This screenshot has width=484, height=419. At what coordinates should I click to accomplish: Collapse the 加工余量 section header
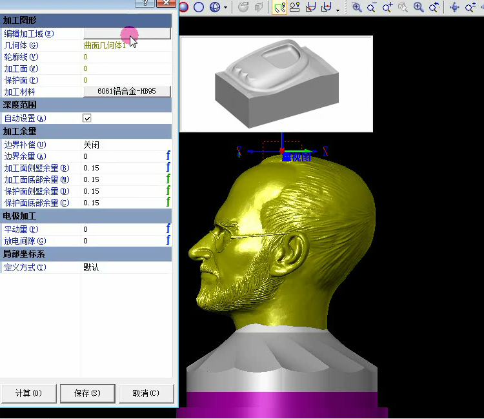(x=86, y=132)
